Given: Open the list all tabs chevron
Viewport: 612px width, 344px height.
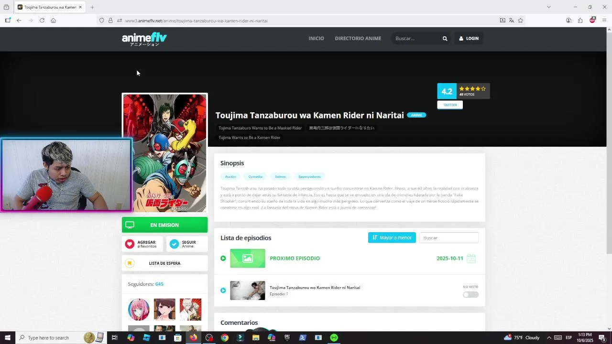Looking at the screenshot, I should [549, 7].
